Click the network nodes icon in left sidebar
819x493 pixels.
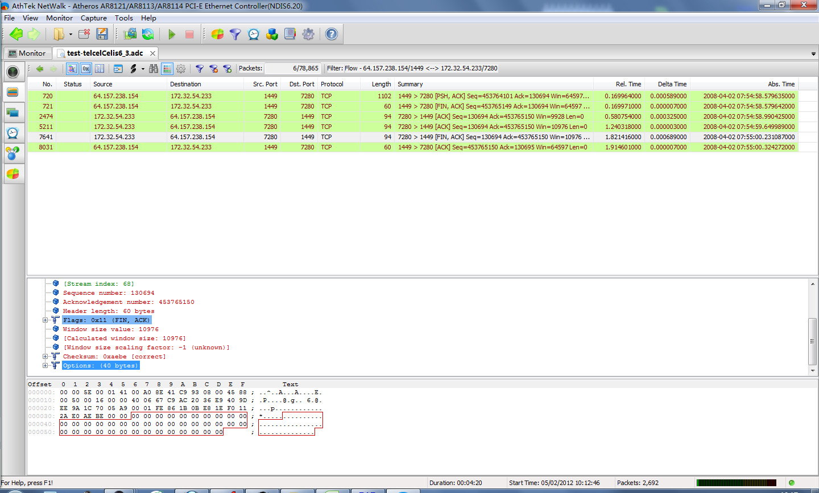(x=13, y=153)
